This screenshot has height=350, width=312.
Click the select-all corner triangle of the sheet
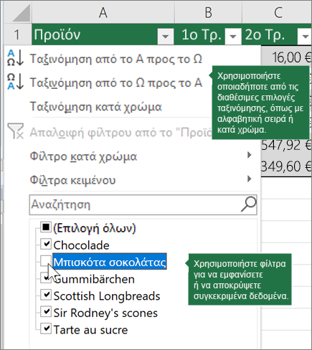point(22,13)
